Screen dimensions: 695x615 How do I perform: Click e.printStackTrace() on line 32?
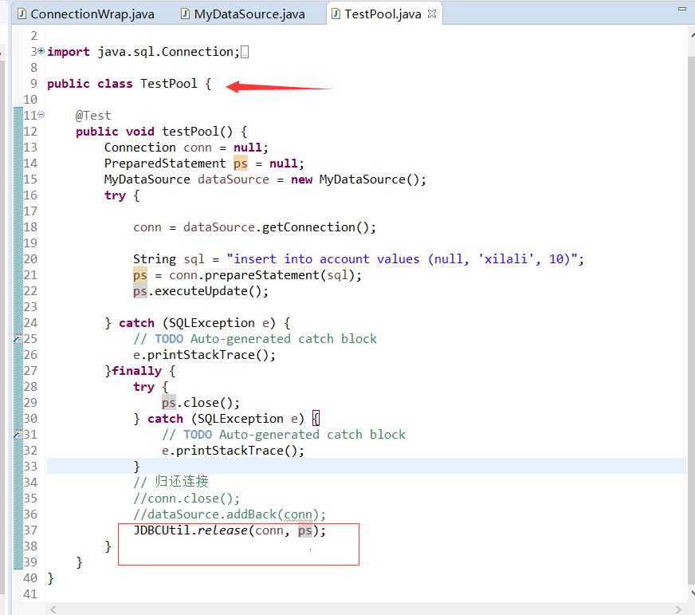click(233, 451)
